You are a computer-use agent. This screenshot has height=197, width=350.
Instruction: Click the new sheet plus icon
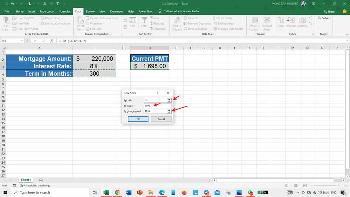[x=41, y=180]
